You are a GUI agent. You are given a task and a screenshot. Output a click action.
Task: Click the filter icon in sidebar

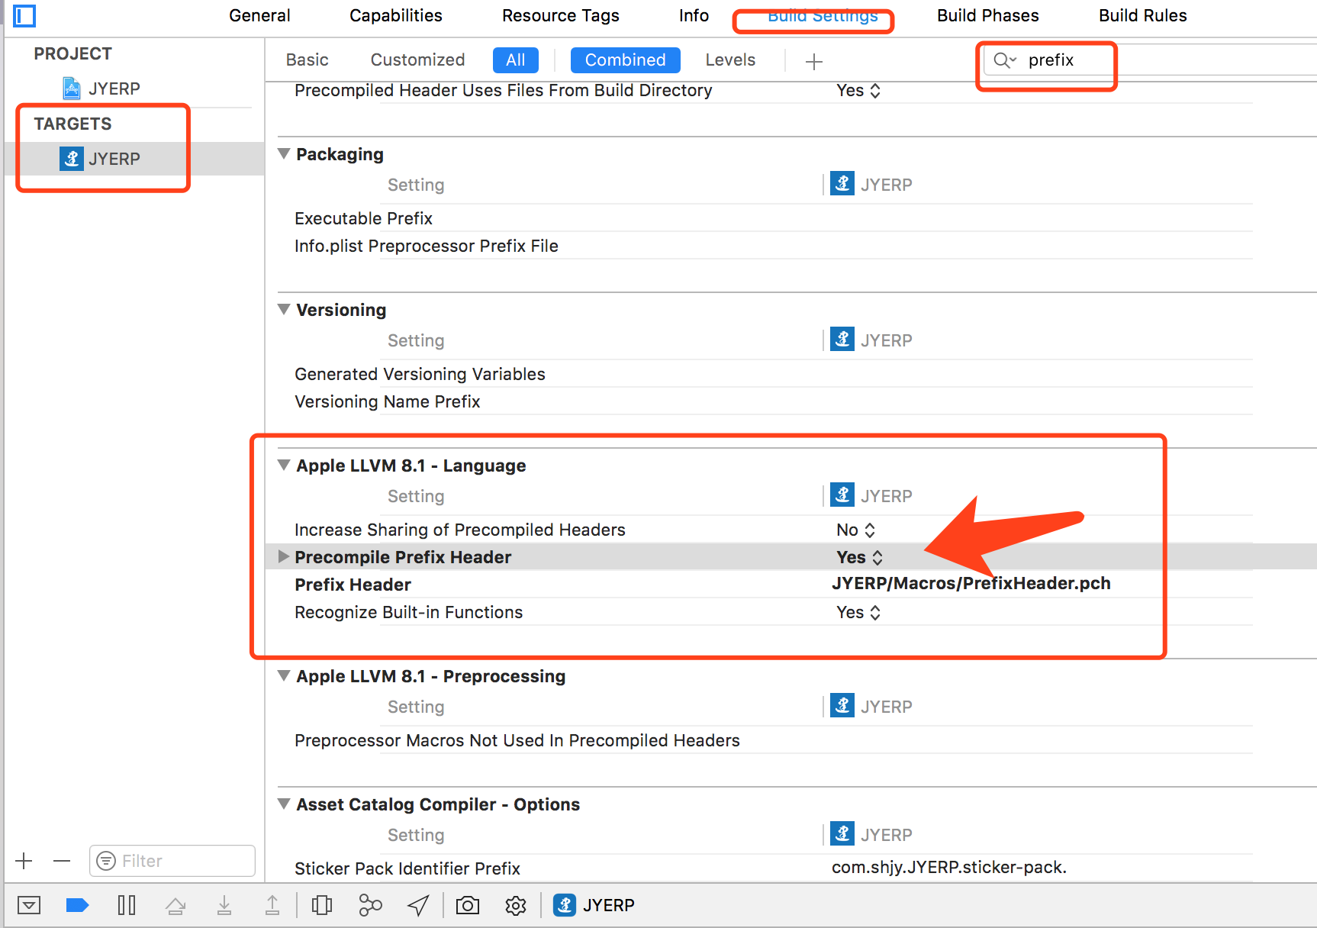pyautogui.click(x=106, y=861)
